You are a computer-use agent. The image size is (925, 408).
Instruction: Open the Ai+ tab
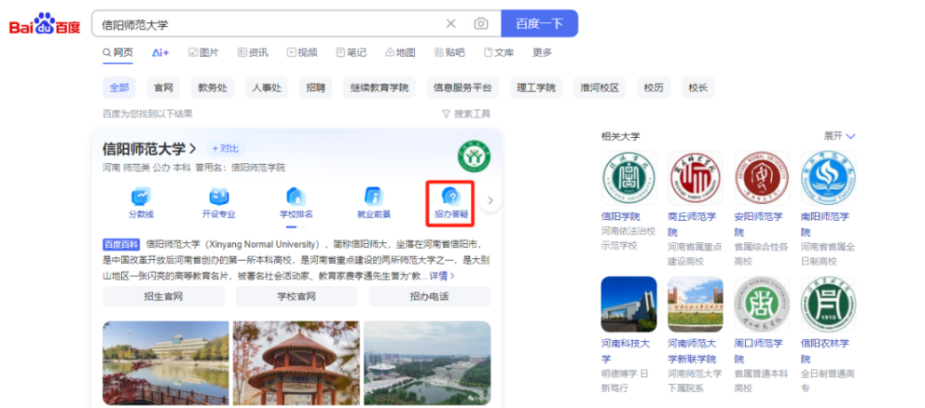(x=159, y=52)
